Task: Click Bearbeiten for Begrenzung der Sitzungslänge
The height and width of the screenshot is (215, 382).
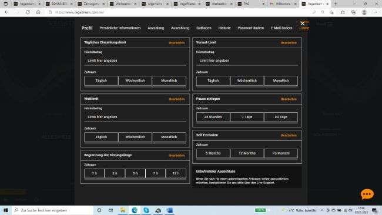Action: click(177, 155)
